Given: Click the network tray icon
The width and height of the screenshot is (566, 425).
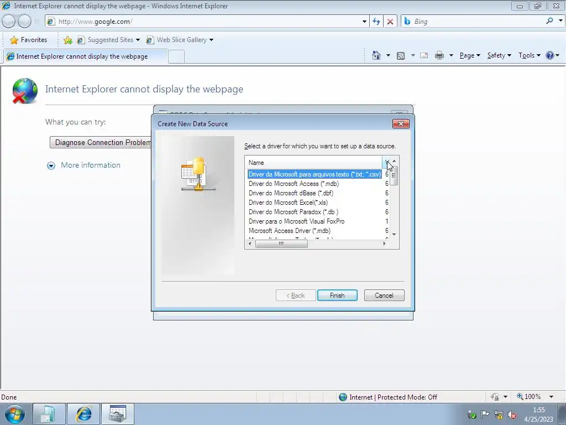Looking at the screenshot, I should (499, 415).
